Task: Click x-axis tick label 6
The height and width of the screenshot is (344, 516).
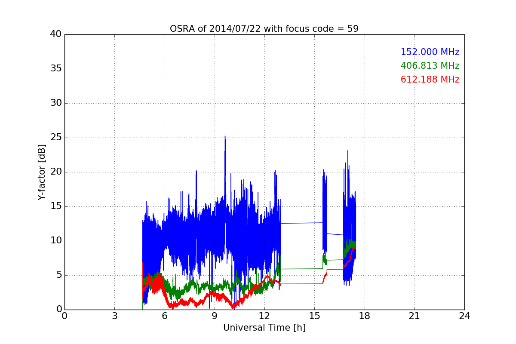Action: [164, 316]
